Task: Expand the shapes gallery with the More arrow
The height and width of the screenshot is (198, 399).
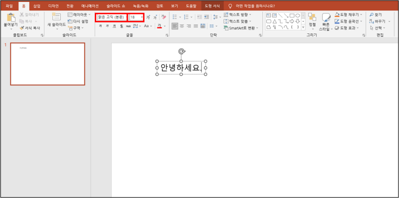Action: 303,27
